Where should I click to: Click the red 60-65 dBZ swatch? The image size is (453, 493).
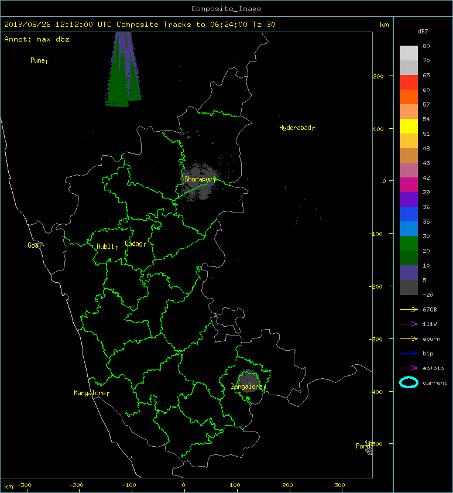tap(409, 83)
